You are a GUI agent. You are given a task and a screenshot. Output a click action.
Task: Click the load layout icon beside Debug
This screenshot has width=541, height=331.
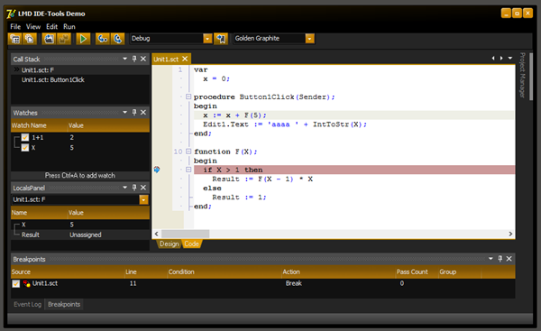click(221, 39)
